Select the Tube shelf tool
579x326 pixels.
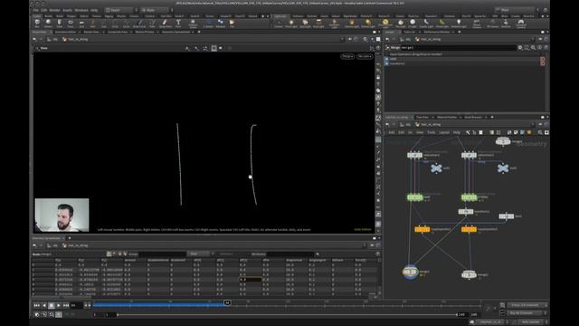[59, 24]
